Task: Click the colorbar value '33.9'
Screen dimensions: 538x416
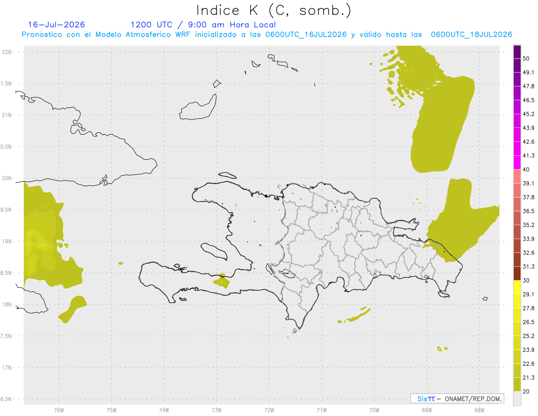Action: click(x=529, y=239)
